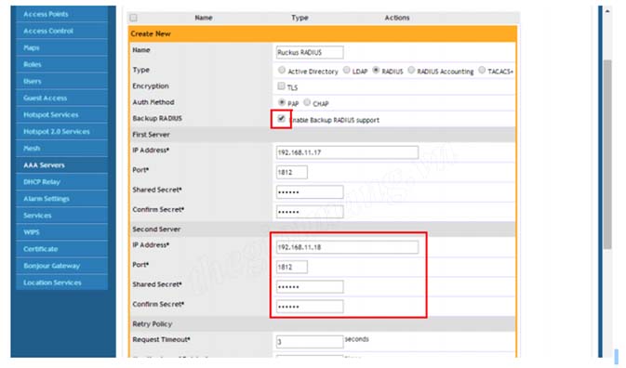Image resolution: width=626 pixels, height=368 pixels.
Task: Click the Name field with Ruckus RADIUS
Action: [310, 52]
